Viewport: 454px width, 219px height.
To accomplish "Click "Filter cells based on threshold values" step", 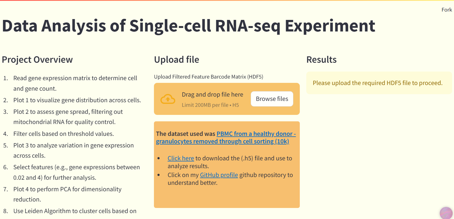I will (x=64, y=134).
